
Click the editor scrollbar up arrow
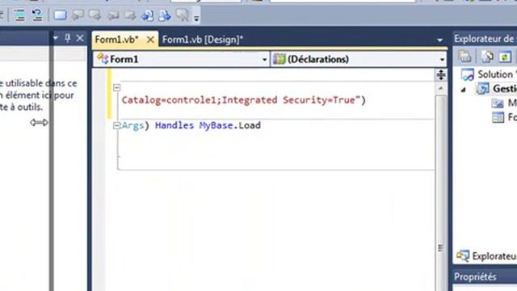[441, 88]
